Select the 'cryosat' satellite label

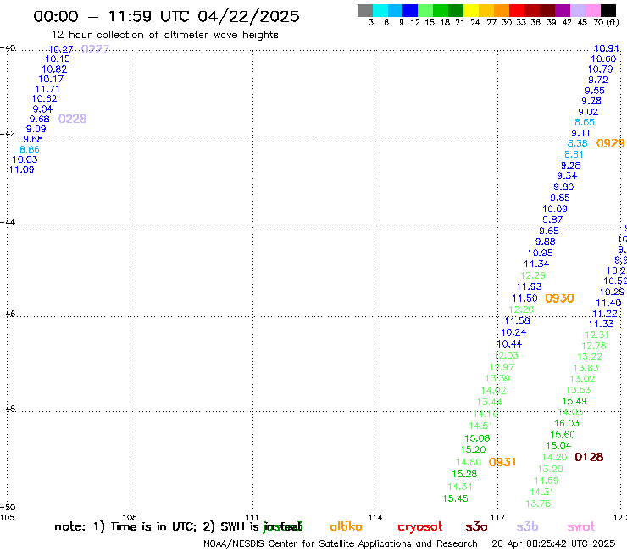(x=420, y=527)
